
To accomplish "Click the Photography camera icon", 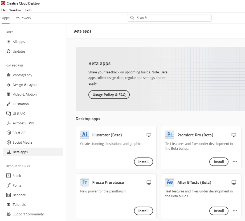I will point(9,75).
